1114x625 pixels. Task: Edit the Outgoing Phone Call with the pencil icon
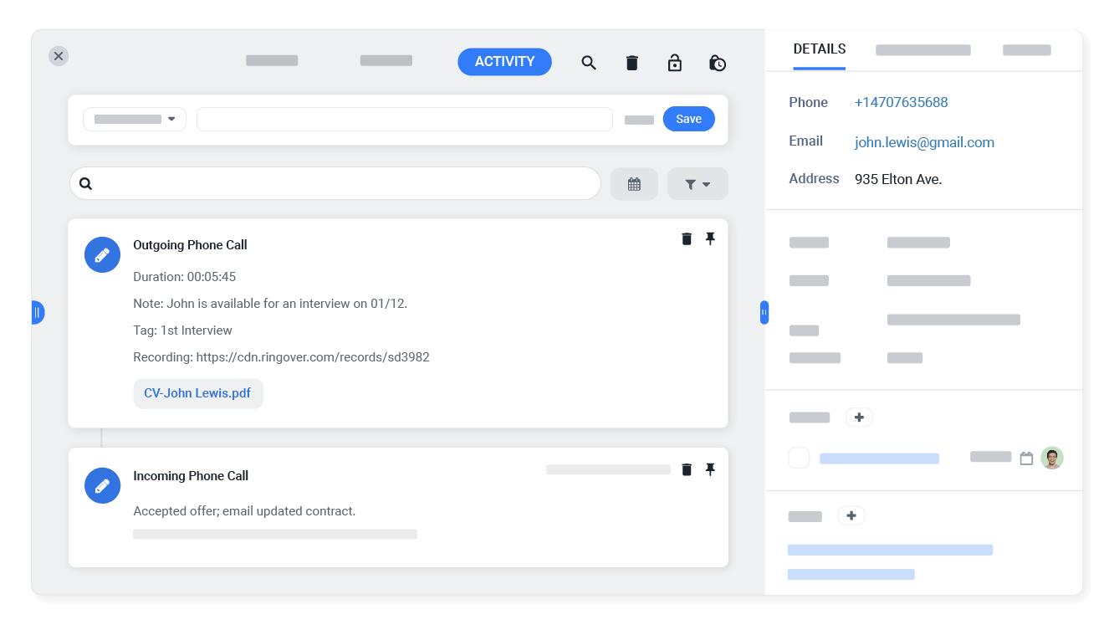[x=102, y=254]
